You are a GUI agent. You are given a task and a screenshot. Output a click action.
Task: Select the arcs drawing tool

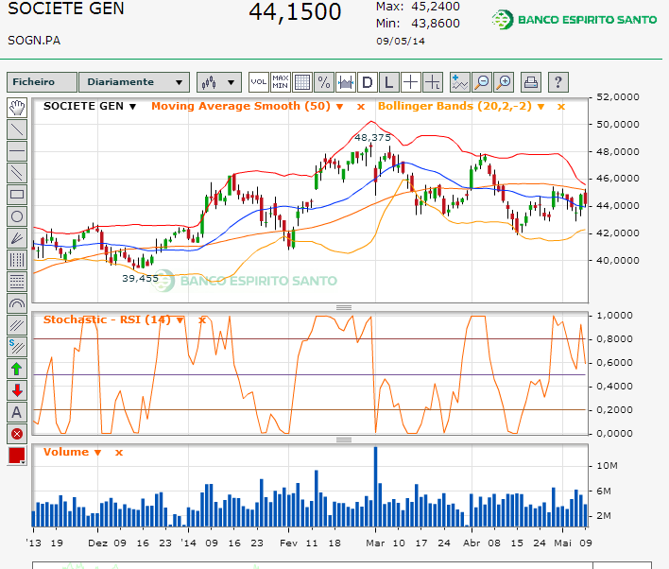17,303
